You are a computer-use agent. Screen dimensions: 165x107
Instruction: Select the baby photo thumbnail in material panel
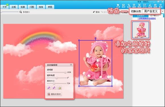pyautogui.click(x=141, y=30)
